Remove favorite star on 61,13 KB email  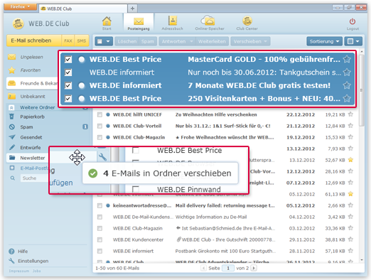tap(350, 194)
